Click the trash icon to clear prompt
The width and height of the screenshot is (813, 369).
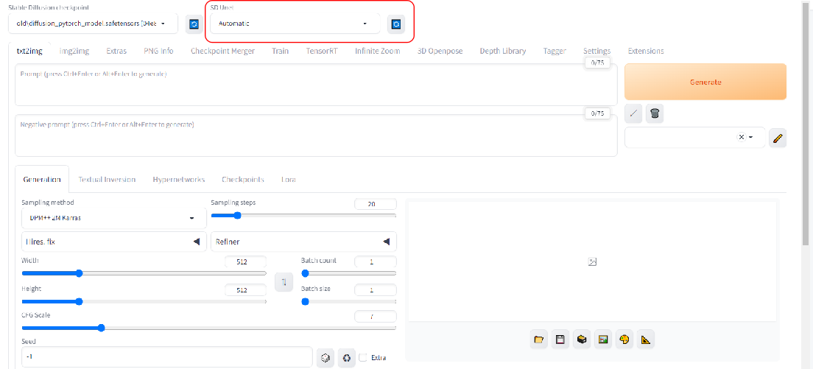coord(654,113)
